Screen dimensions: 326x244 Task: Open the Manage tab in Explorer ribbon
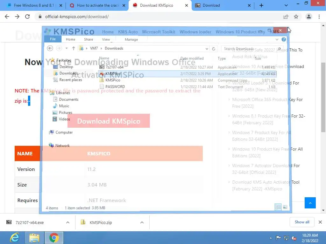click(131, 39)
